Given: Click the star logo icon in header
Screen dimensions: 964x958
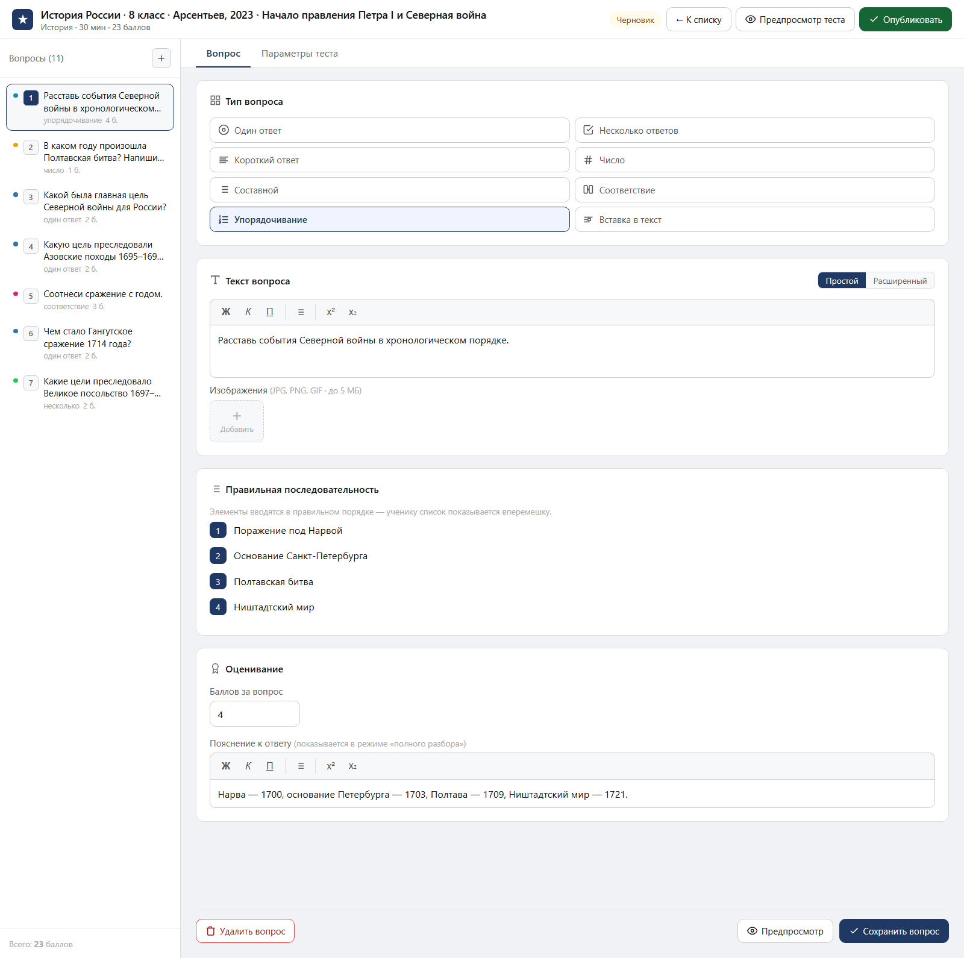Looking at the screenshot, I should click(x=23, y=20).
